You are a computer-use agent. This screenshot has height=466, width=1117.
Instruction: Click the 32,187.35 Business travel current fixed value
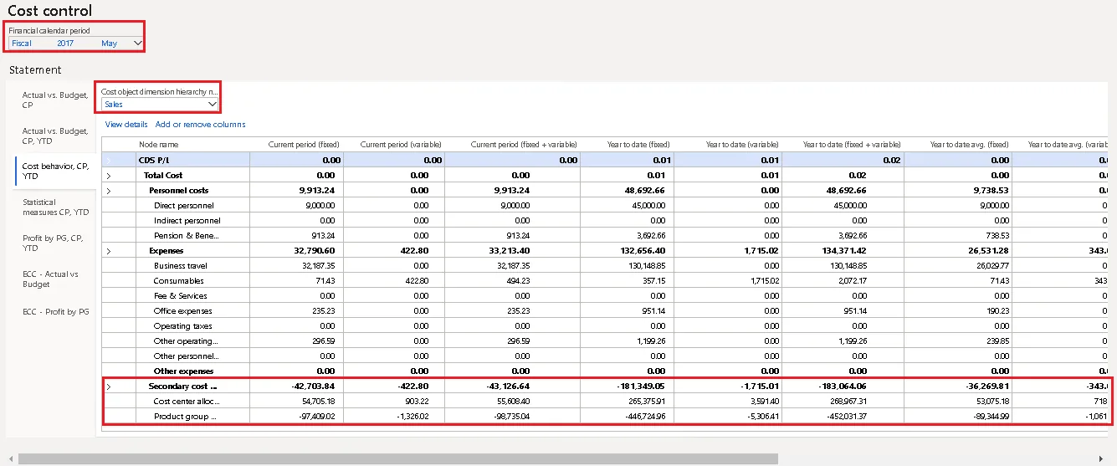coord(319,265)
